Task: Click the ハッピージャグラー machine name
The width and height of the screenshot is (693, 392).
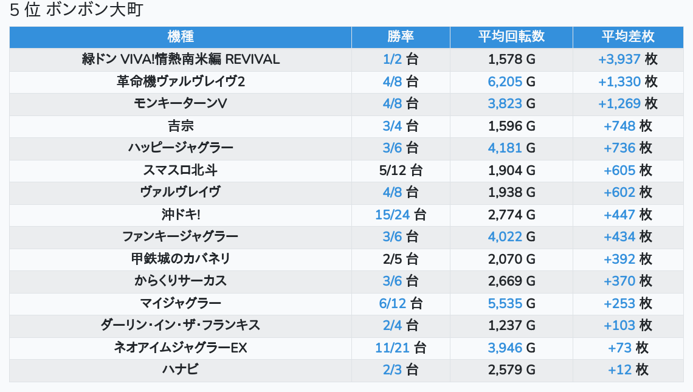Action: point(181,148)
